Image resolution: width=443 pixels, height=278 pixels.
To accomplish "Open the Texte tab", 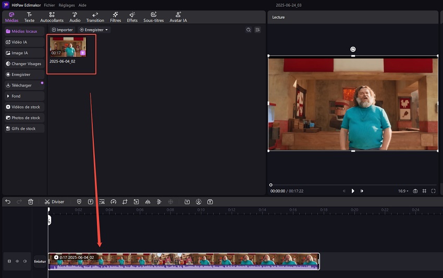I will 29,17.
